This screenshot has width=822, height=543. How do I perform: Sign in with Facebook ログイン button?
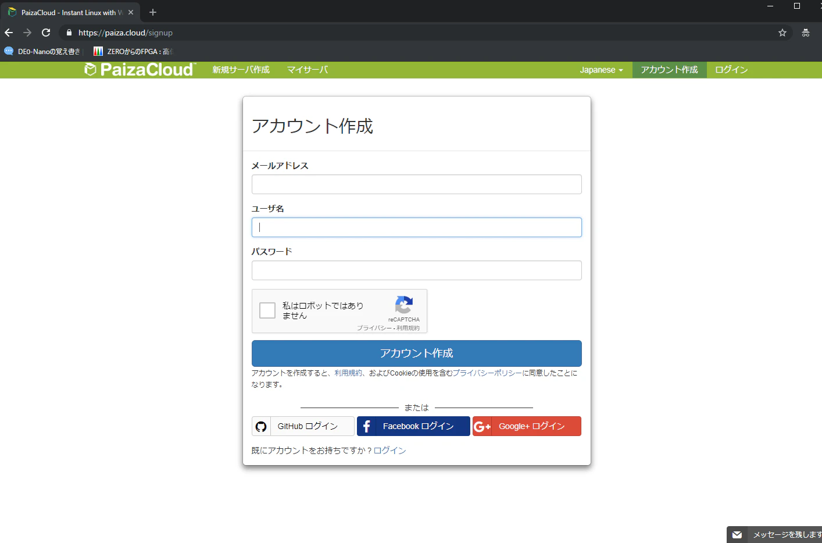[413, 426]
